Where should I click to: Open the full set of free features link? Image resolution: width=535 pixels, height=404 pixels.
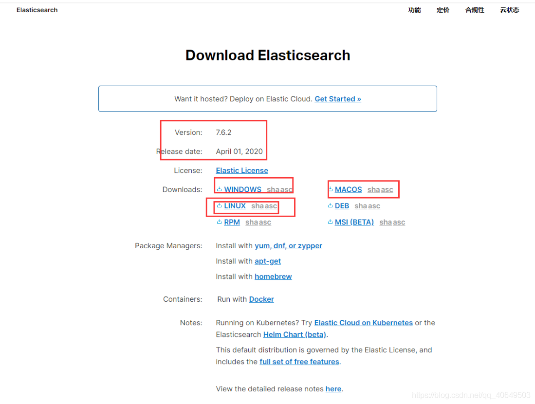[299, 362]
